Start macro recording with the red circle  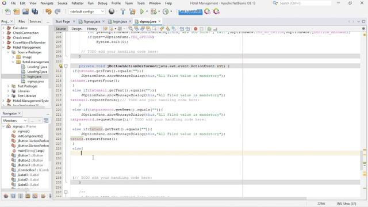click(x=195, y=29)
